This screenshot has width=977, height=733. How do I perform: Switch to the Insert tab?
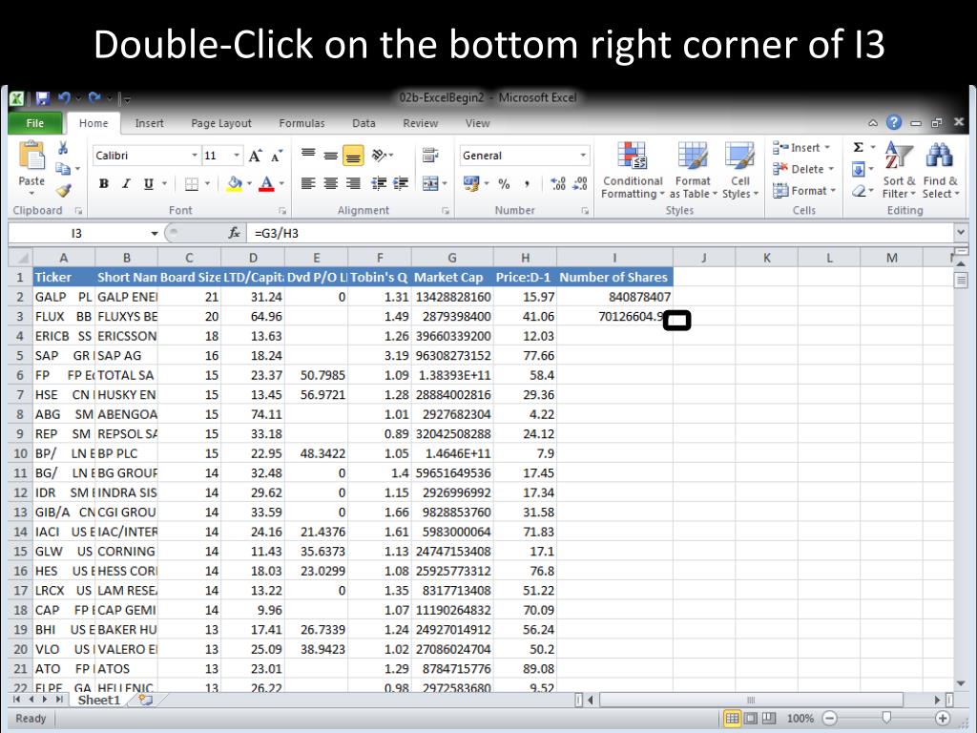150,123
